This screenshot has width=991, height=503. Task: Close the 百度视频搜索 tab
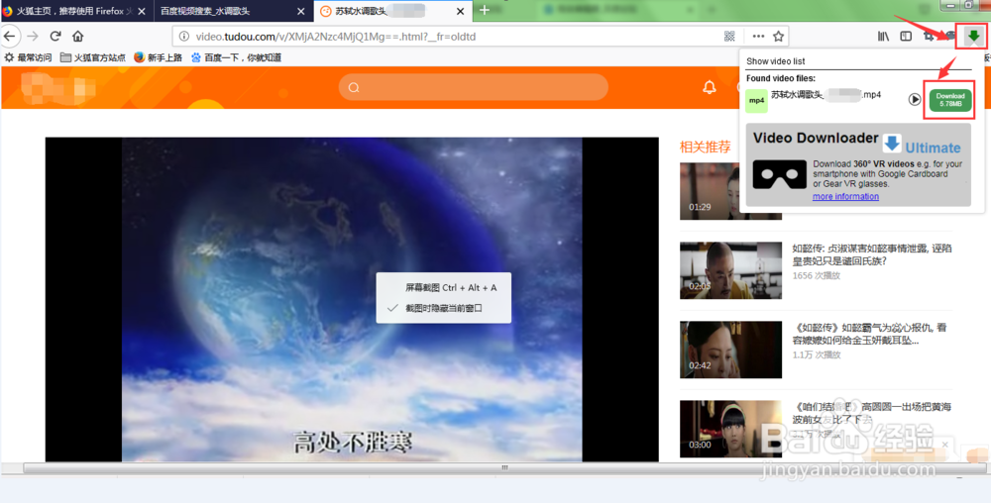point(301,11)
